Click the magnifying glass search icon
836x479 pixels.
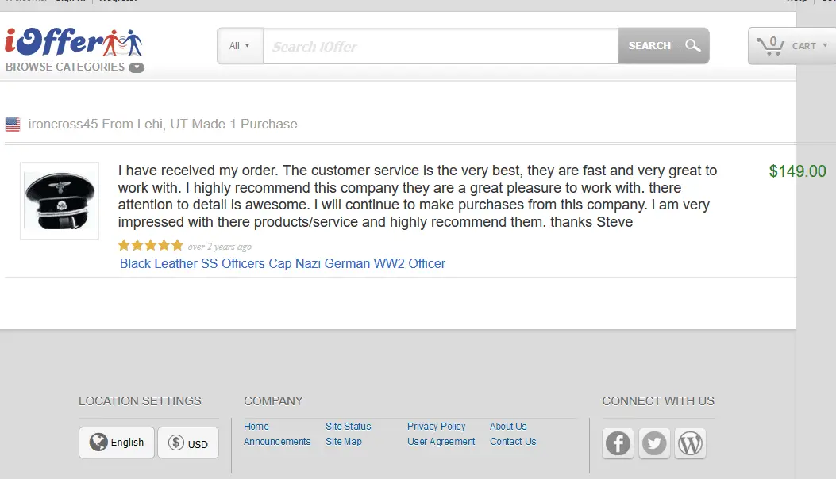pyautogui.click(x=692, y=46)
